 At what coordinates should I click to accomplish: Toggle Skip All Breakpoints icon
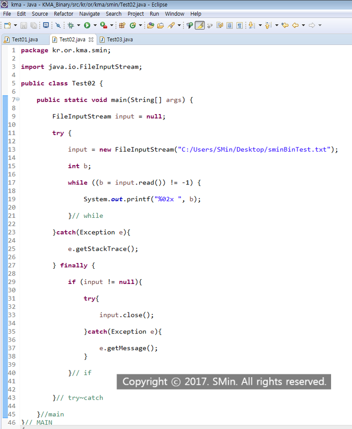pos(58,25)
